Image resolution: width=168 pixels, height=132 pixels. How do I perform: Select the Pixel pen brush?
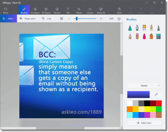[x=158, y=28]
